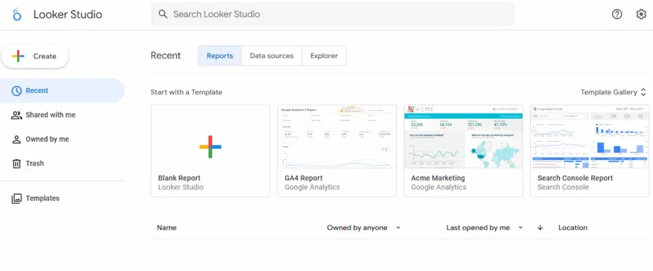Click the Start with a Template heading

tap(186, 92)
